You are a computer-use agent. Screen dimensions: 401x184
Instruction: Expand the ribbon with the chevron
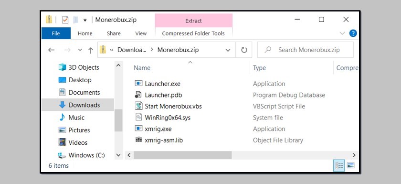[342, 33]
